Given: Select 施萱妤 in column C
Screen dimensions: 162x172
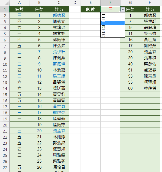Looking at the screenshot, I should pos(59,34).
